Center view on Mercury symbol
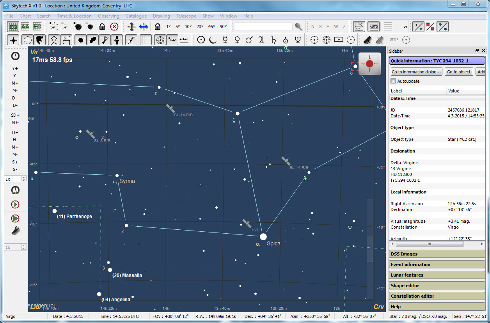Image resolution: width=490 pixels, height=323 pixels. 225,40
